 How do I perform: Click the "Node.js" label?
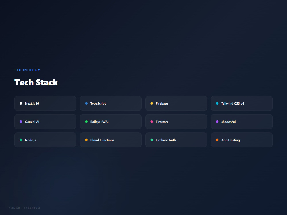(x=30, y=140)
